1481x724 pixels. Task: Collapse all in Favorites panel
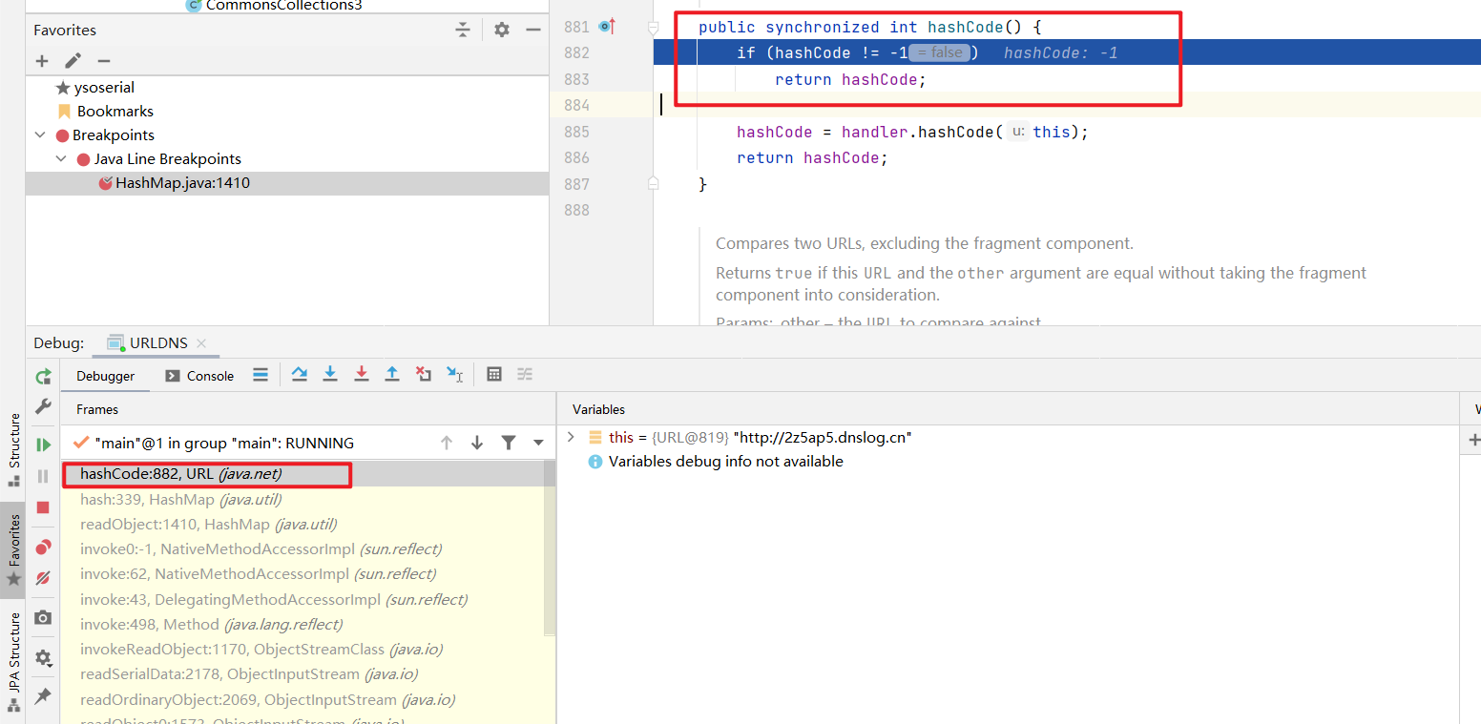click(x=463, y=31)
